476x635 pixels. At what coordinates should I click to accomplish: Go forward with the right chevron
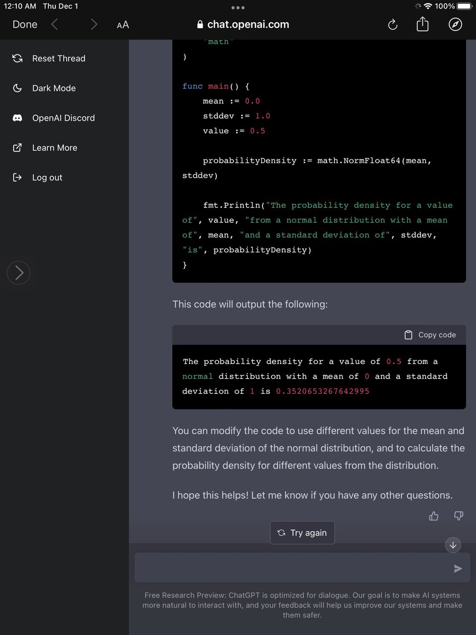point(94,24)
